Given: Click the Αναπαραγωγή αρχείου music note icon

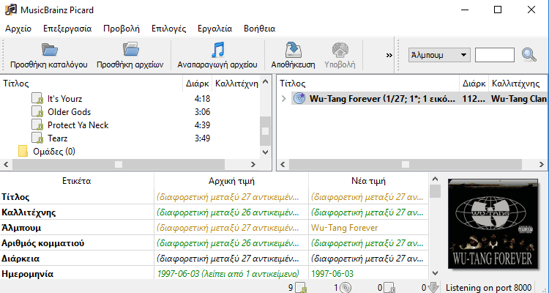Looking at the screenshot, I should click(217, 50).
